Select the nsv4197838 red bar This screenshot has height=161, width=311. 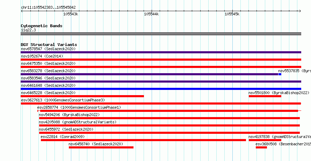[265, 140]
